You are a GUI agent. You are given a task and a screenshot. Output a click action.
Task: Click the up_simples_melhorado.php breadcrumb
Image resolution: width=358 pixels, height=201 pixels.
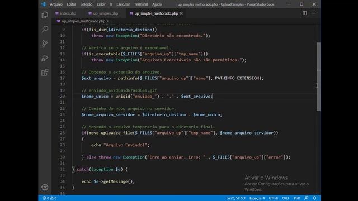point(83,21)
